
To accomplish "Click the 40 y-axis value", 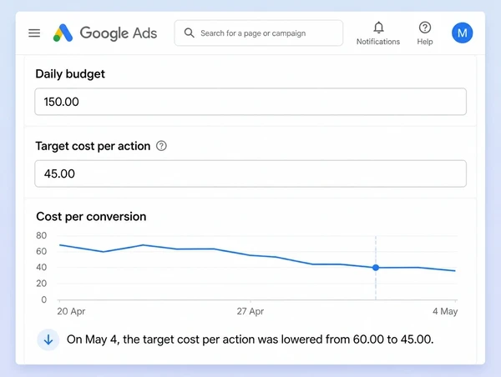I will click(41, 267).
